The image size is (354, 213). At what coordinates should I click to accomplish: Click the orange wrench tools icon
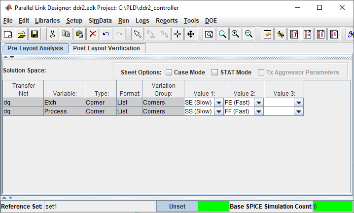(x=281, y=34)
